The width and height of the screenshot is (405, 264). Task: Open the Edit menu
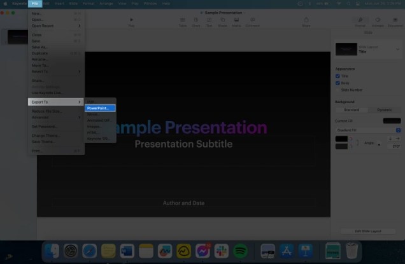(46, 4)
